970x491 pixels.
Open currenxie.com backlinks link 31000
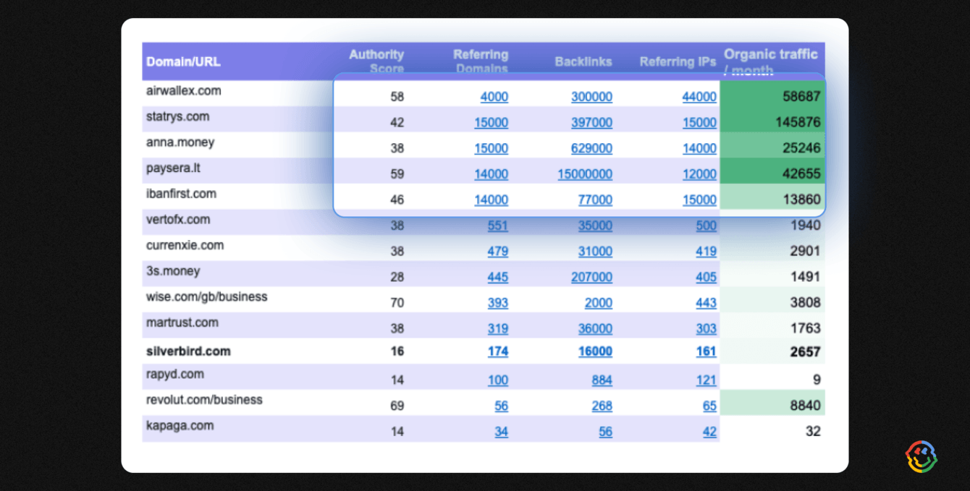(595, 252)
